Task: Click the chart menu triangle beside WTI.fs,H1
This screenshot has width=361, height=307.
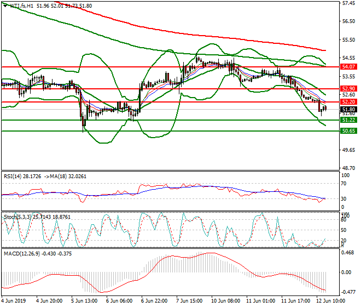Action: coord(5,5)
